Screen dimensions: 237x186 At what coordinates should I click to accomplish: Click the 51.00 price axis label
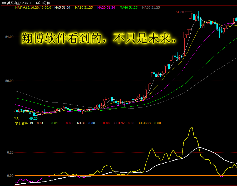pos(9,37)
